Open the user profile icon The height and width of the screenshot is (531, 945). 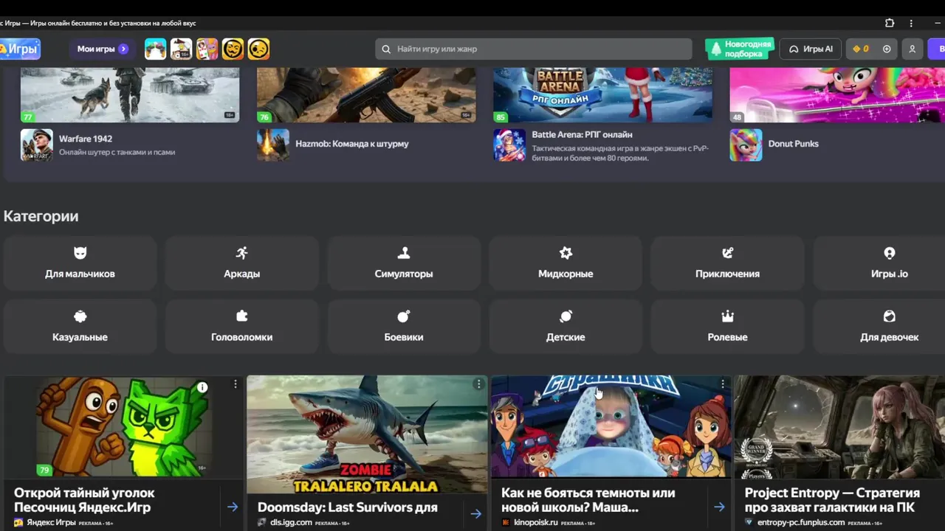pos(913,49)
